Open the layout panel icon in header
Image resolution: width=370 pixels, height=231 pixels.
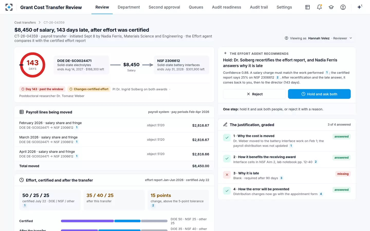(308, 7)
